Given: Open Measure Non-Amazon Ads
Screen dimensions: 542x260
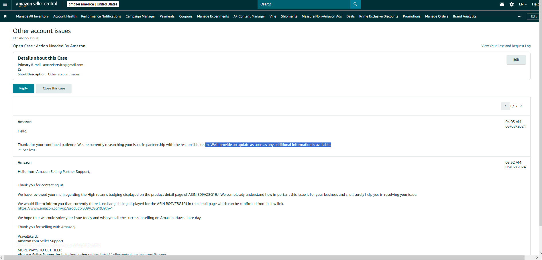Looking at the screenshot, I should click(x=321, y=16).
